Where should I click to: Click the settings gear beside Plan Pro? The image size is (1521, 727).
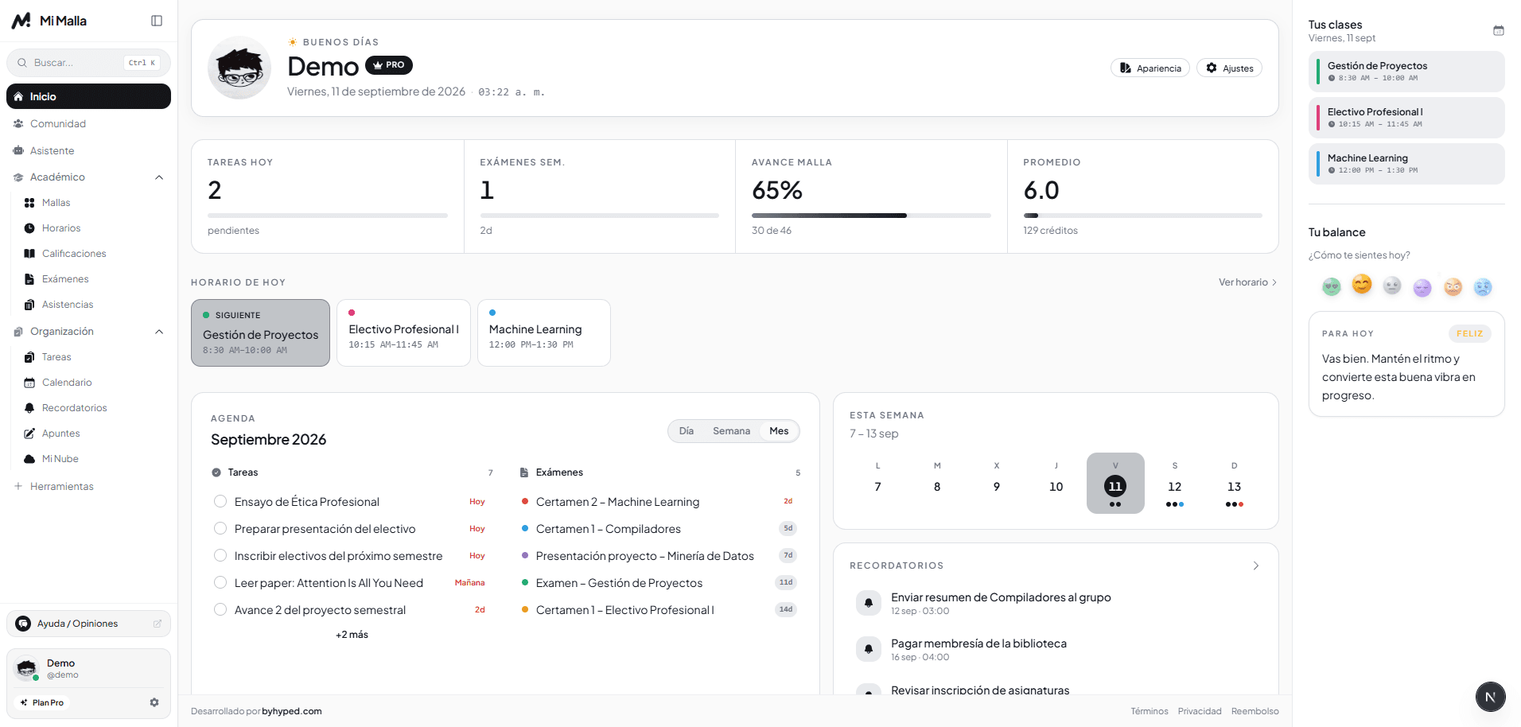pyautogui.click(x=154, y=702)
